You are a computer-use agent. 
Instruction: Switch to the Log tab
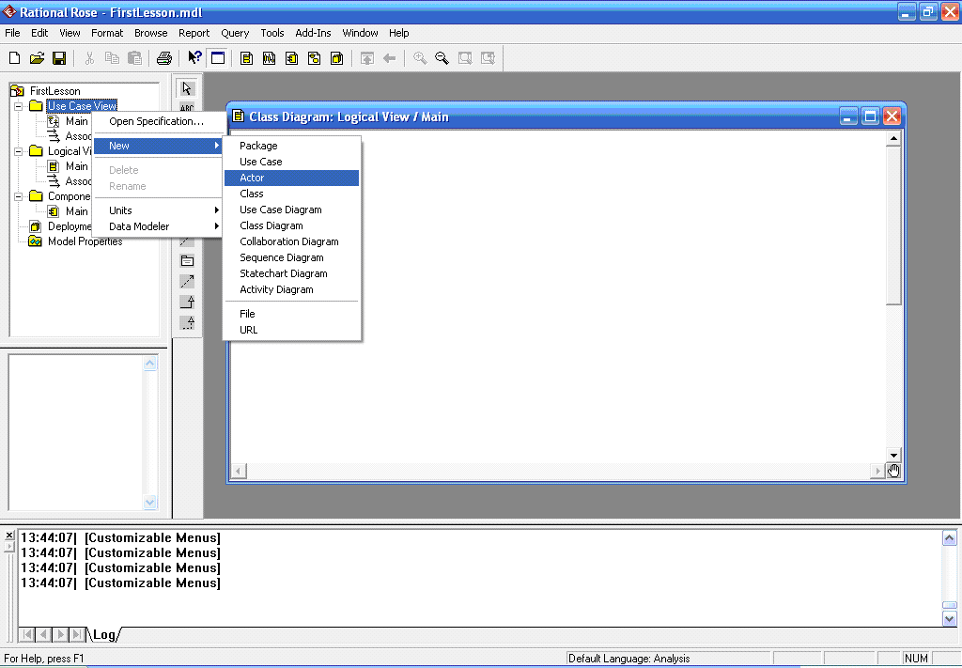click(x=104, y=635)
